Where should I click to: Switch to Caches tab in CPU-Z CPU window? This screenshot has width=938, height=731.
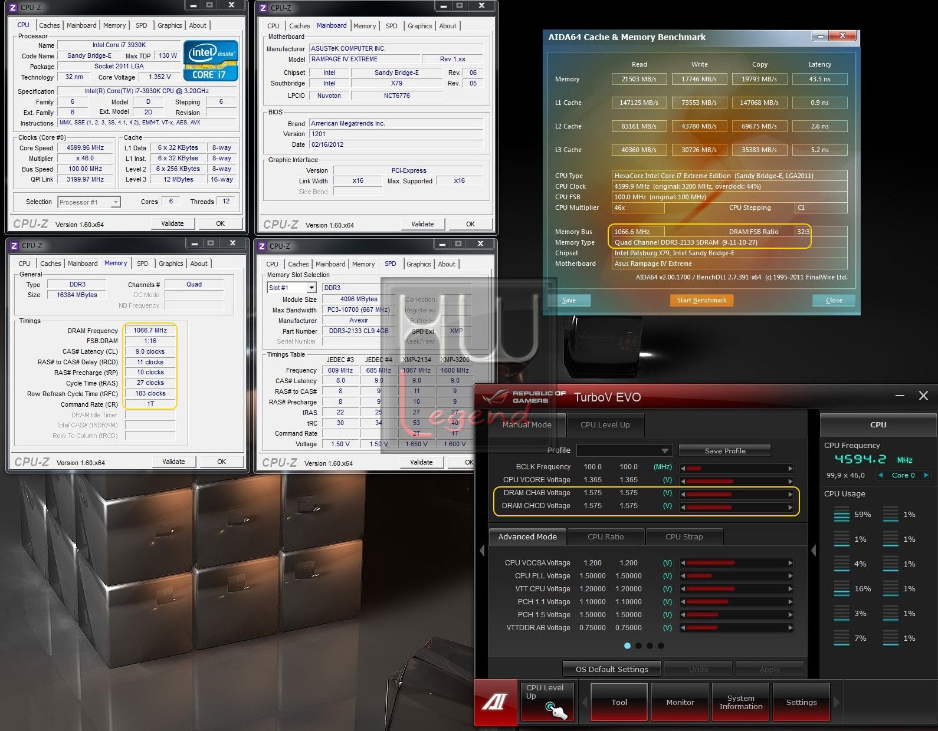(50, 25)
